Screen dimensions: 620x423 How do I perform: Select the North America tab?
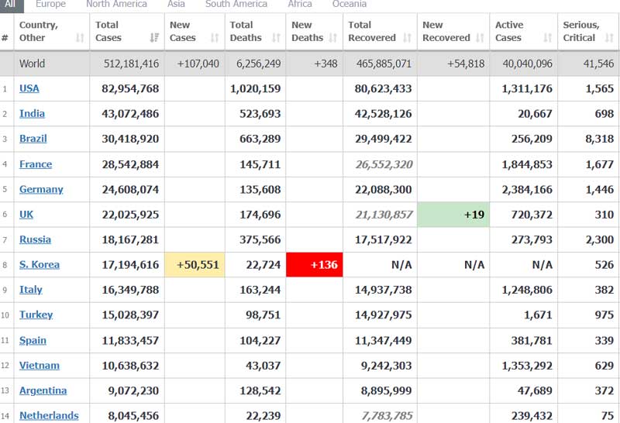click(116, 5)
